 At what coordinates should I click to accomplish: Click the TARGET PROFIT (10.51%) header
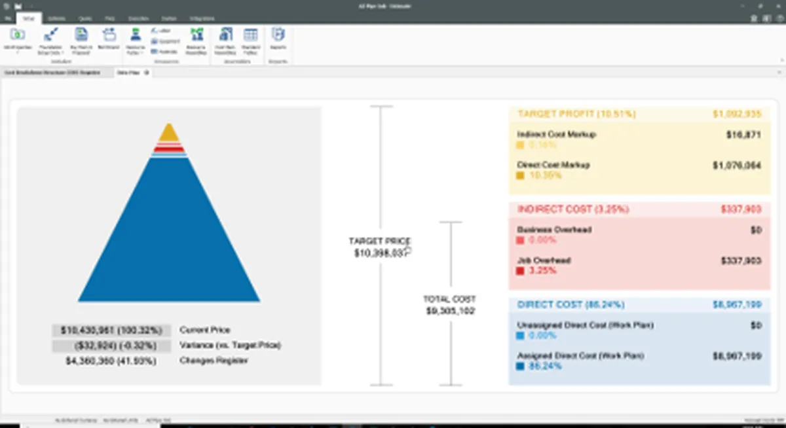(x=576, y=114)
